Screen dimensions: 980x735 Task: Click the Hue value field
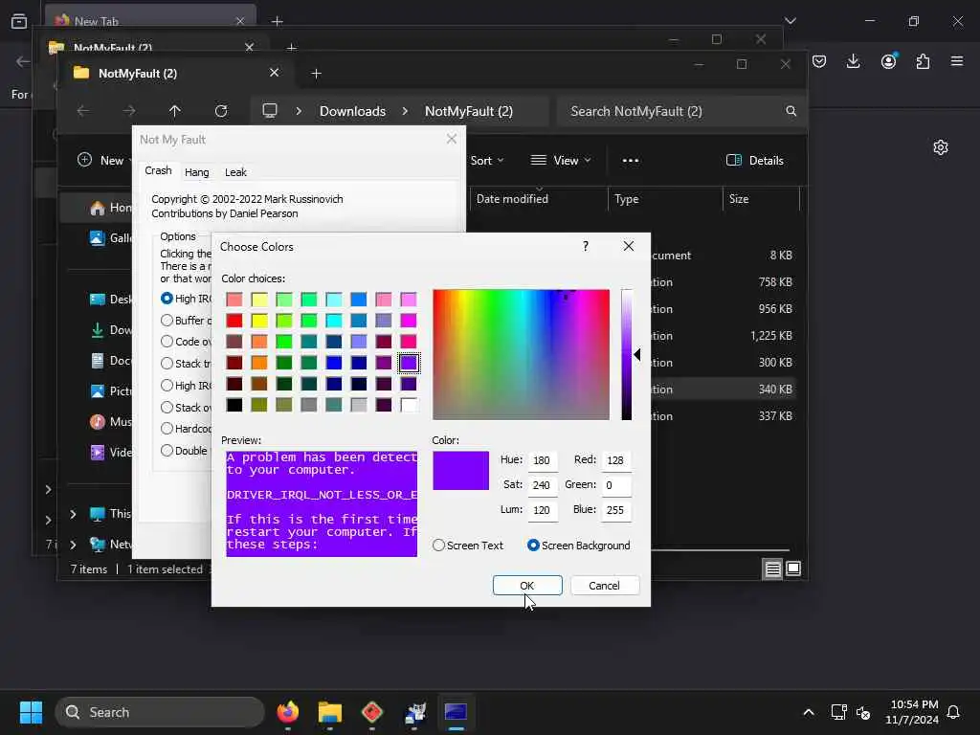coord(542,460)
